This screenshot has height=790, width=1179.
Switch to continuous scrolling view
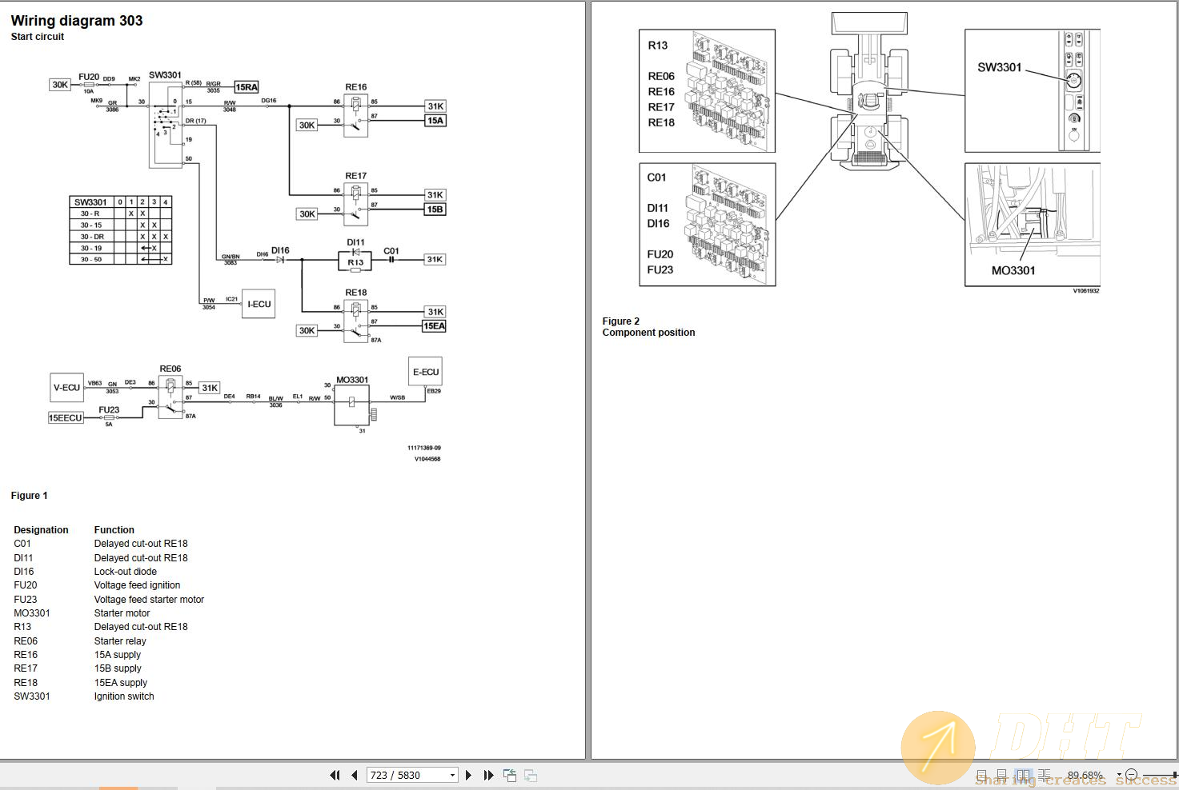[1002, 775]
